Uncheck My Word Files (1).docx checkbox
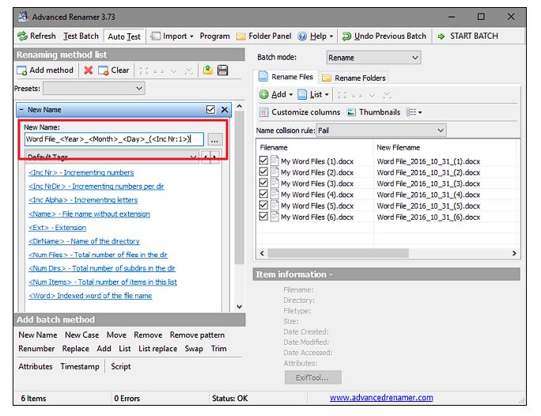The image size is (541, 416). click(264, 161)
